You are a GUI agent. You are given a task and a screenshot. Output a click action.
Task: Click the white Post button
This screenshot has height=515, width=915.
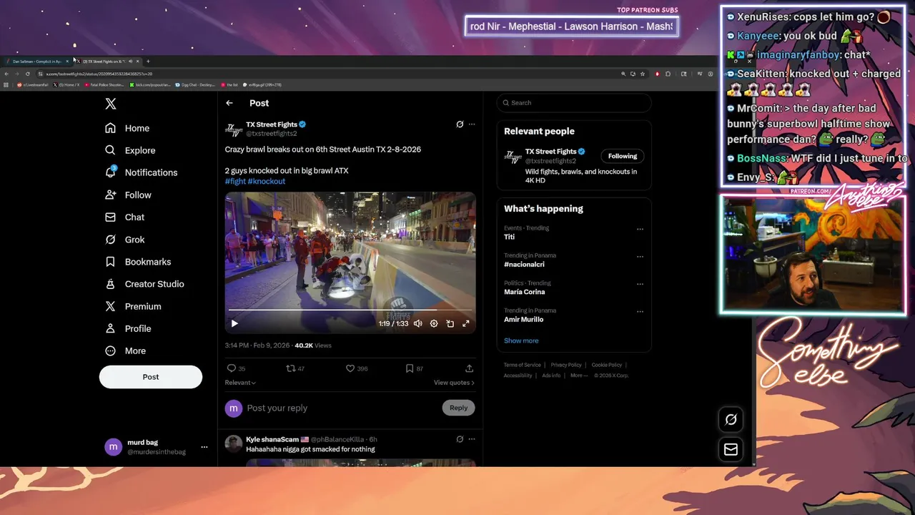click(151, 377)
